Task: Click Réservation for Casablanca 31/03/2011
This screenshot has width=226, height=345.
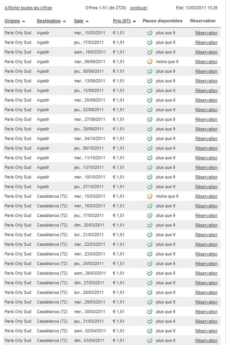Action: pyautogui.click(x=206, y=321)
